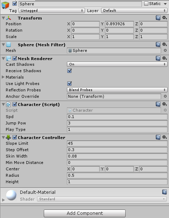
Task: Click the GameObject cube icon selector
Action: coord(5,5)
